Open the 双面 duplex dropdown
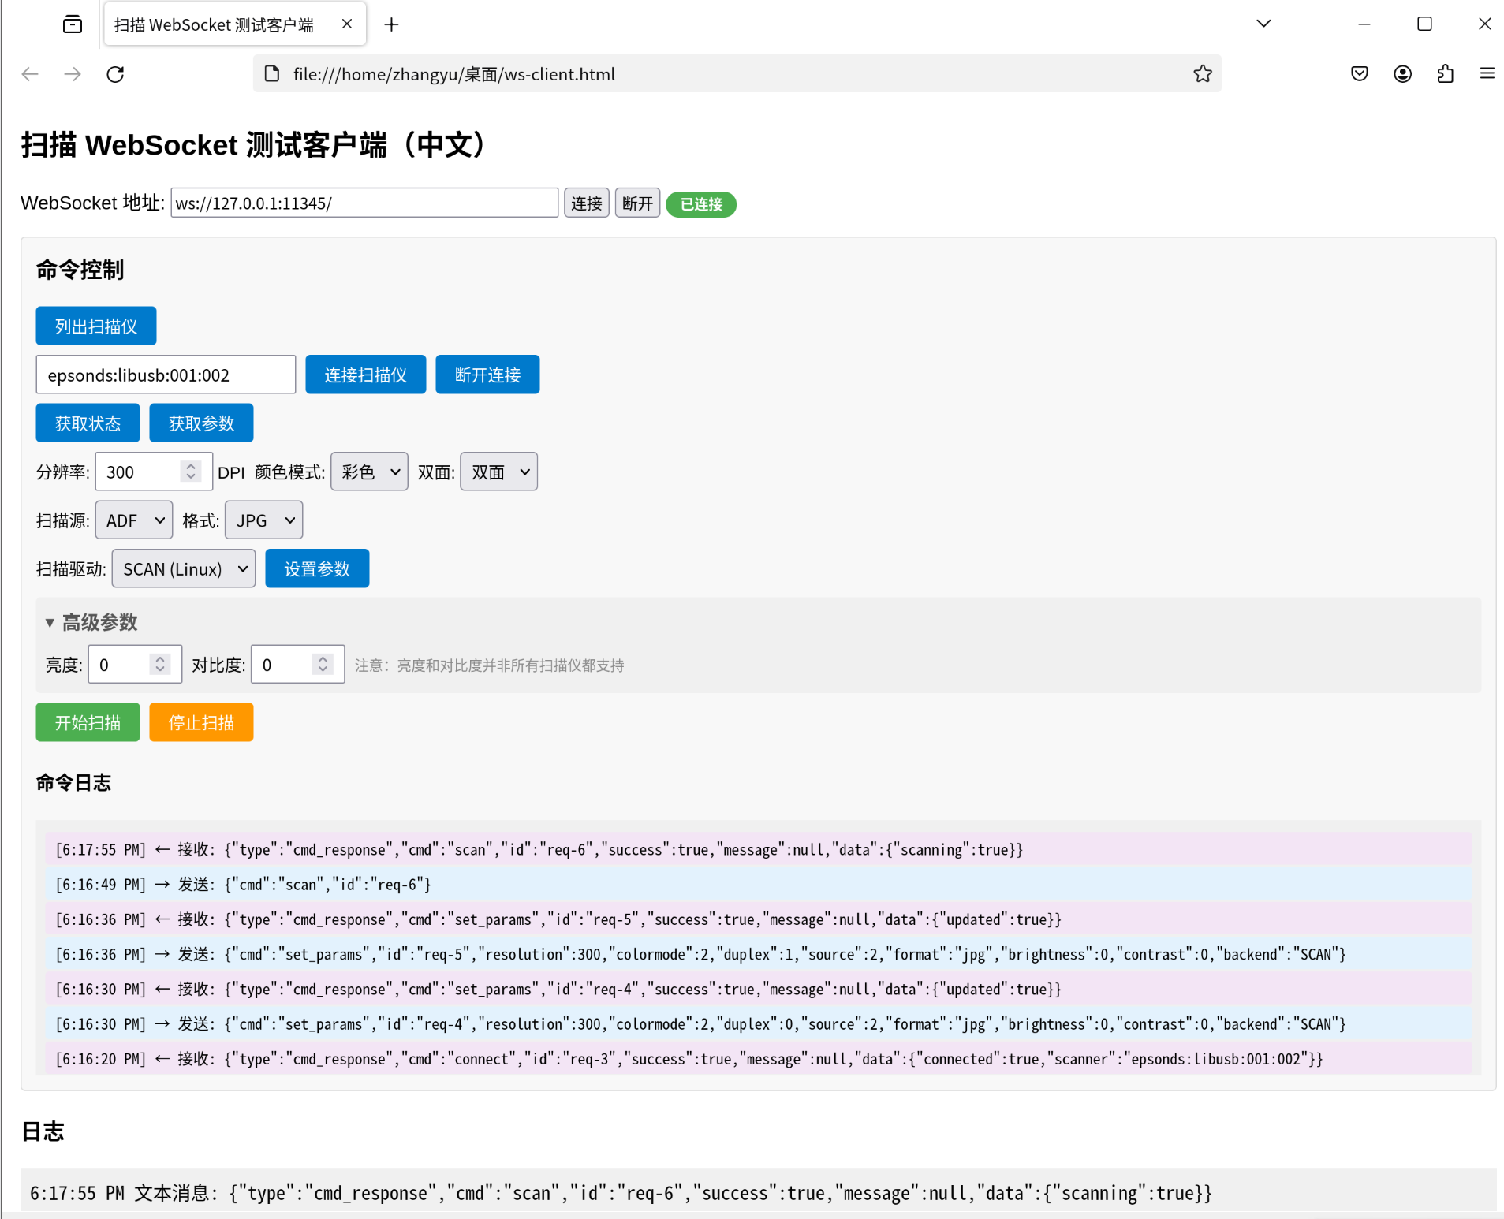The height and width of the screenshot is (1219, 1504). [498, 472]
